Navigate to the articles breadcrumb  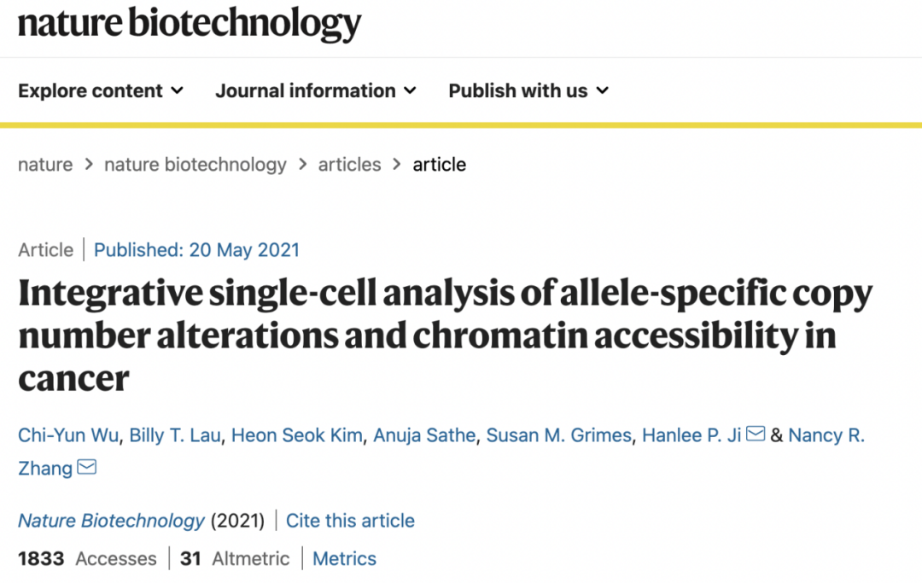point(349,165)
